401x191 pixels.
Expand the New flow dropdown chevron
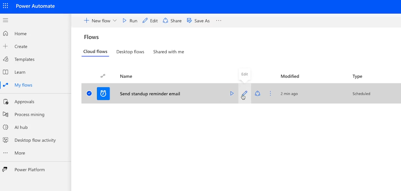pos(115,21)
